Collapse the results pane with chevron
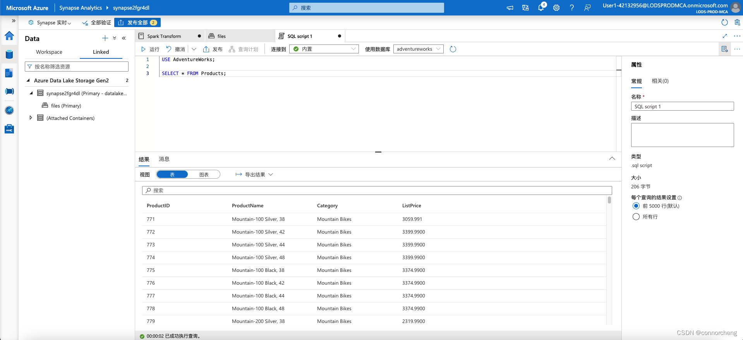Image resolution: width=743 pixels, height=340 pixels. click(x=612, y=158)
